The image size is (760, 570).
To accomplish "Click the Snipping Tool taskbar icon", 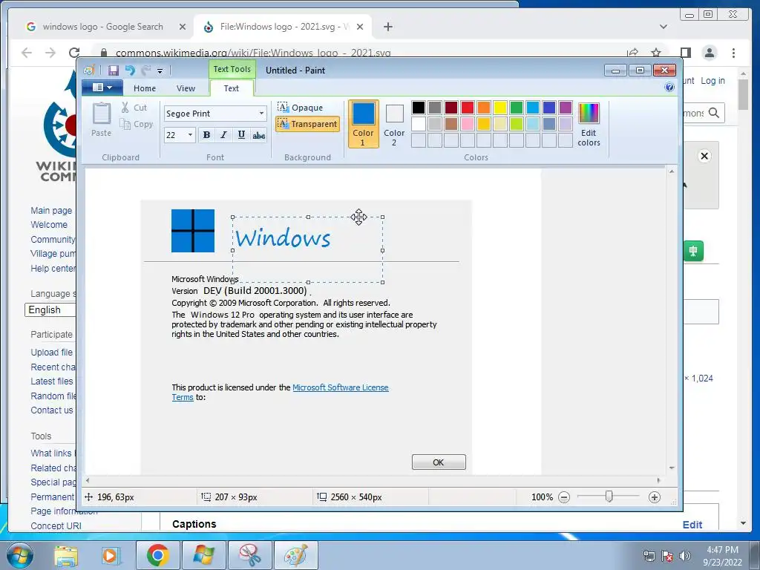I will click(250, 555).
